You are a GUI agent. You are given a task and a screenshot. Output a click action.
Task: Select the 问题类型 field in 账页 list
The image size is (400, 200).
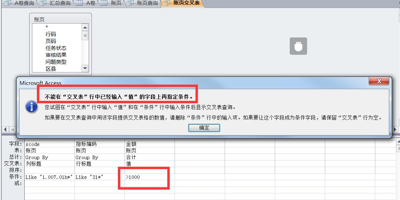[x=57, y=61]
